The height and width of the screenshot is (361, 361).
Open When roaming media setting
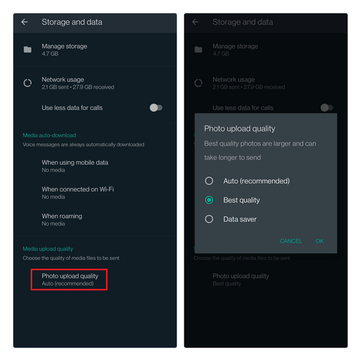pos(95,220)
